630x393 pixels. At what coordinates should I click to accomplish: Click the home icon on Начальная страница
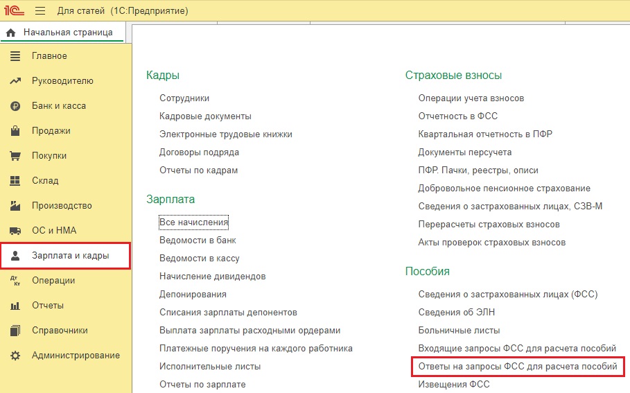point(11,33)
